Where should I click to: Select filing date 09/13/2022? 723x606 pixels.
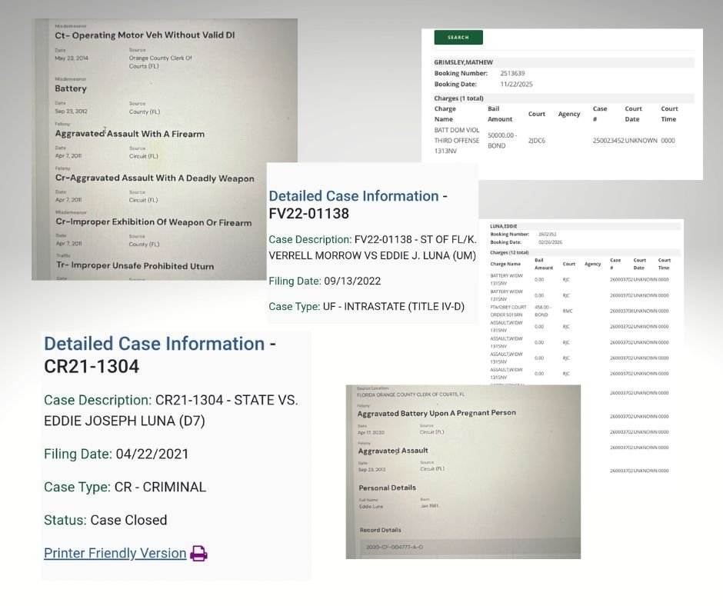point(352,281)
